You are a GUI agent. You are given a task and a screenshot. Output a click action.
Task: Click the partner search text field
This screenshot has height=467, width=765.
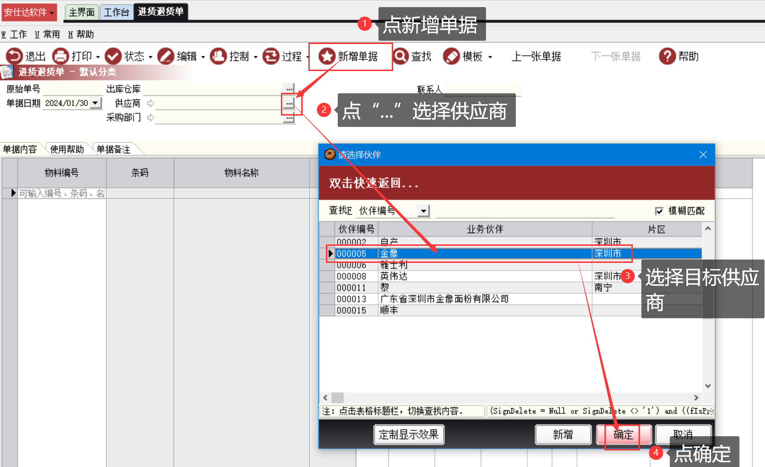click(x=525, y=211)
